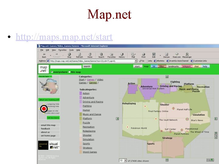This screenshot has height=164, width=219.
Task: Click the tell me more button
Action: [x=53, y=118]
